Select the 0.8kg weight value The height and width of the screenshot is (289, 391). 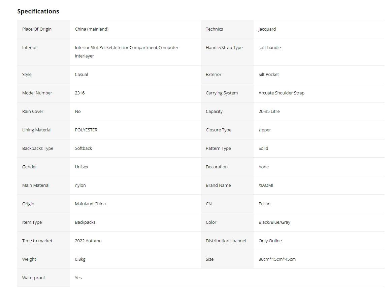pos(80,259)
